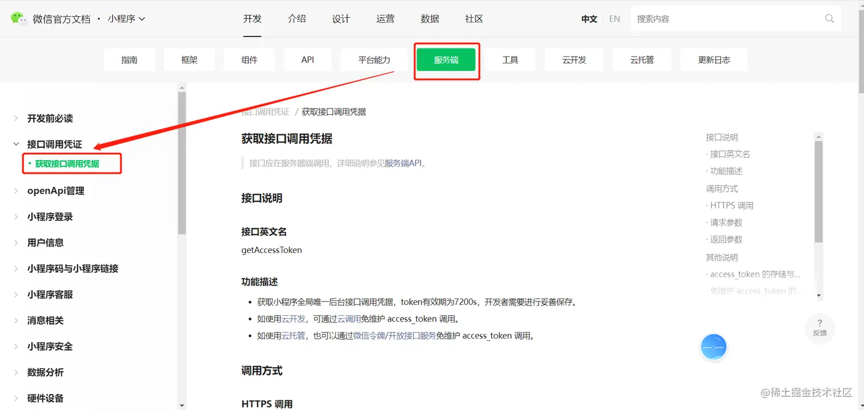Open the 工具 sub-navigation button
This screenshot has width=864, height=410.
[510, 59]
